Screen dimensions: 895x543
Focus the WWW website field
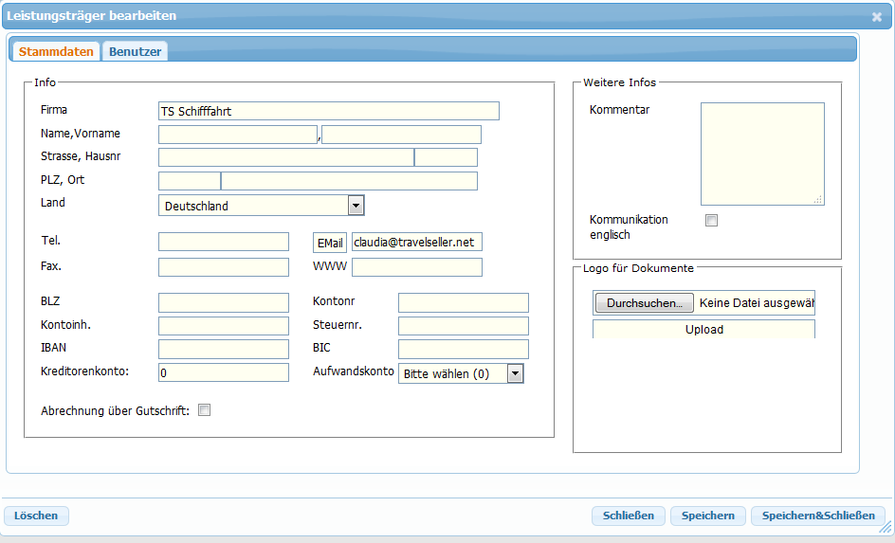pos(416,267)
